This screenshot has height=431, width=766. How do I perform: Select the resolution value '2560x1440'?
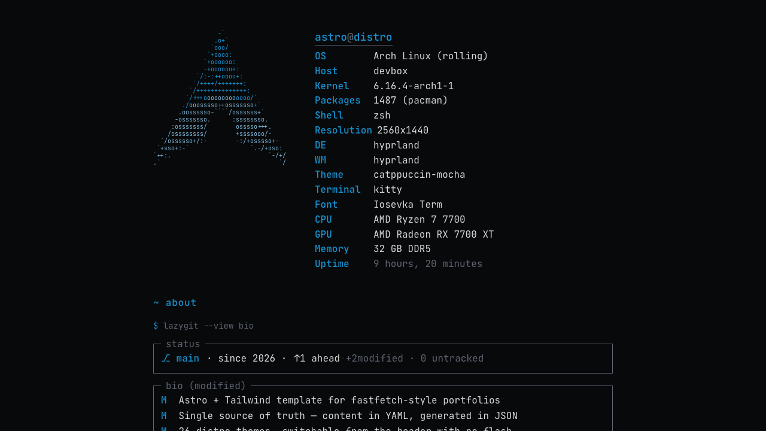403,130
